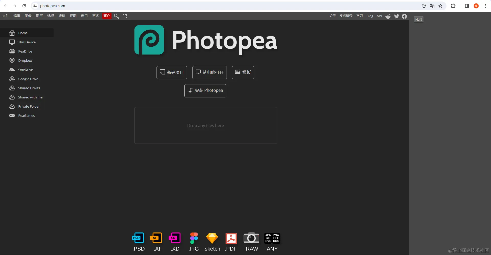491x255 pixels.
Task: Open the 反馈错误 link
Action: point(346,16)
